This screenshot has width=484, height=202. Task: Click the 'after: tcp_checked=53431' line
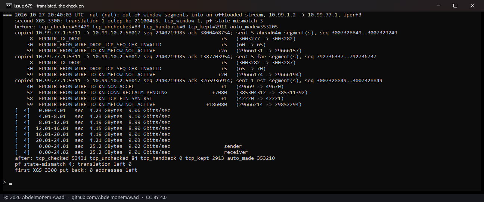(145, 158)
